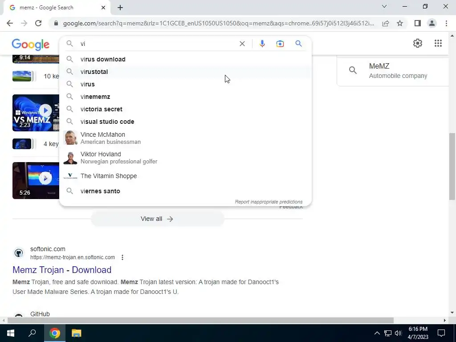Select The Vitamin Shoppe suggestion

point(186,176)
